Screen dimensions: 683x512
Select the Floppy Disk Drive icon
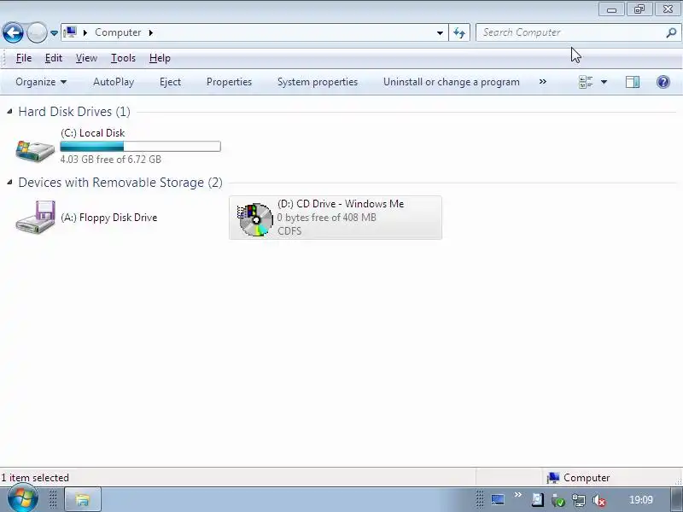tap(36, 217)
